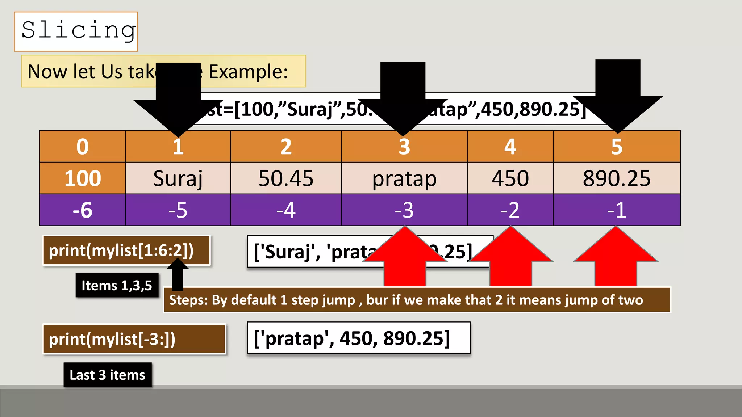742x417 pixels.
Task: Click the print(mylist[-3:]) code box
Action: 134,339
